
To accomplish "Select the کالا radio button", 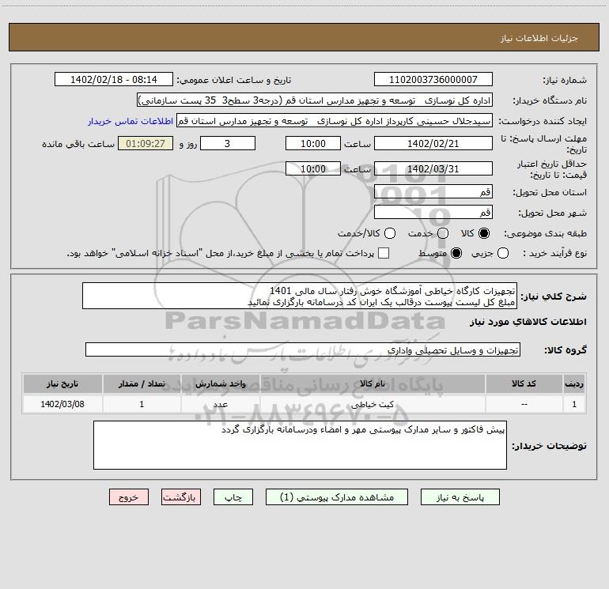I will (484, 233).
